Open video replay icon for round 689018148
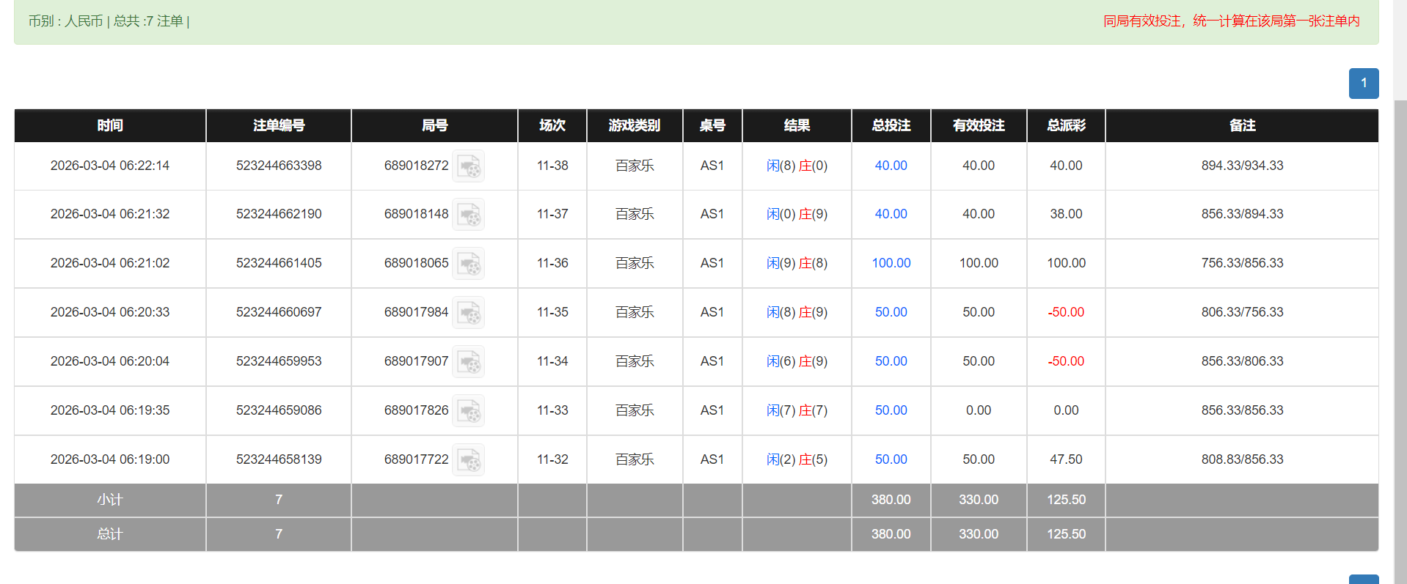Screen dimensions: 1407x584 468,214
